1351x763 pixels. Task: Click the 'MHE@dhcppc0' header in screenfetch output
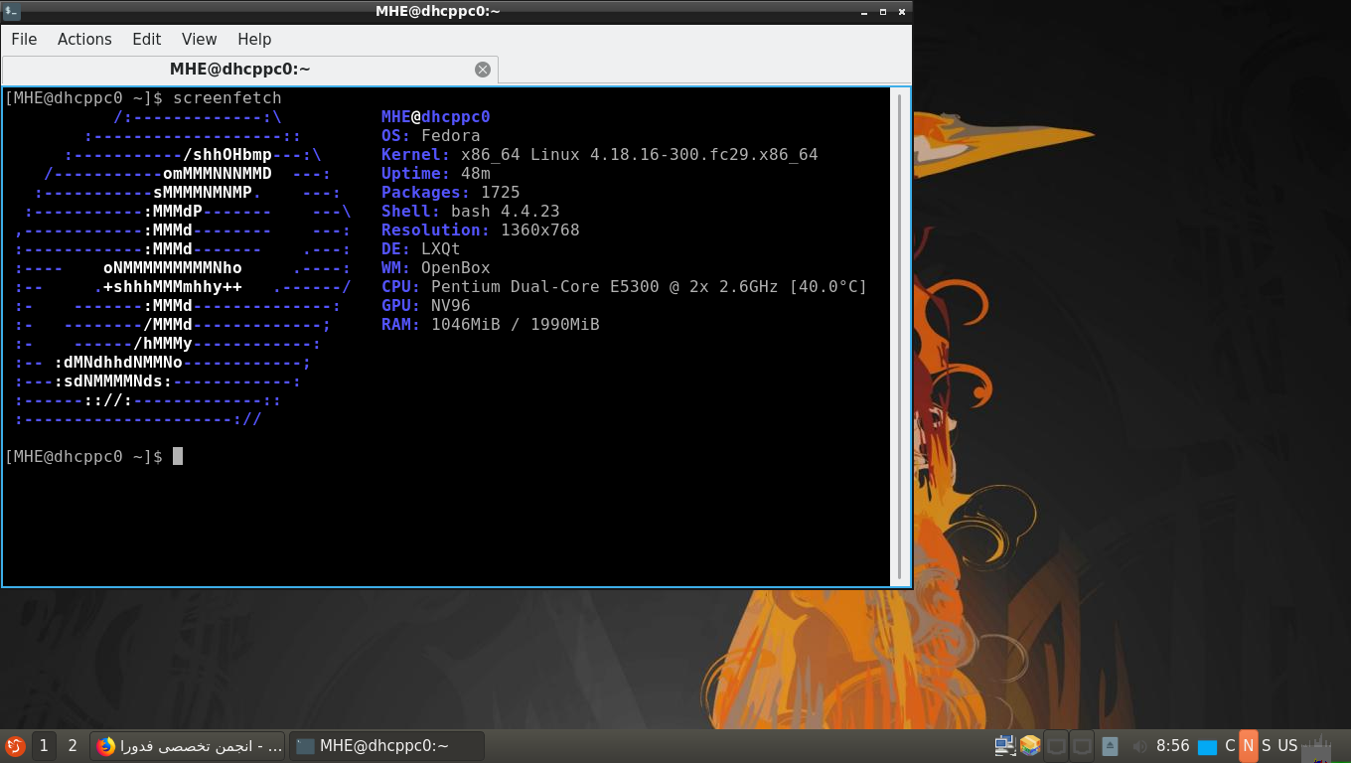pyautogui.click(x=436, y=116)
